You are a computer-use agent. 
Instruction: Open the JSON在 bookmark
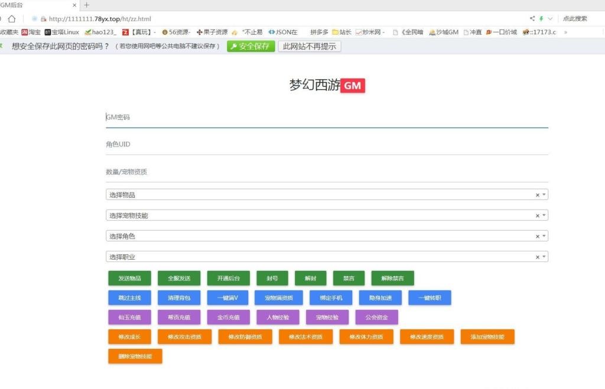[x=283, y=32]
